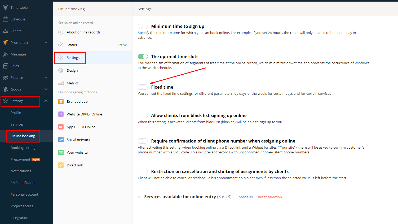Image resolution: width=398 pixels, height=224 pixels.
Task: Click the Metrics bar chart icon
Action: [61, 83]
